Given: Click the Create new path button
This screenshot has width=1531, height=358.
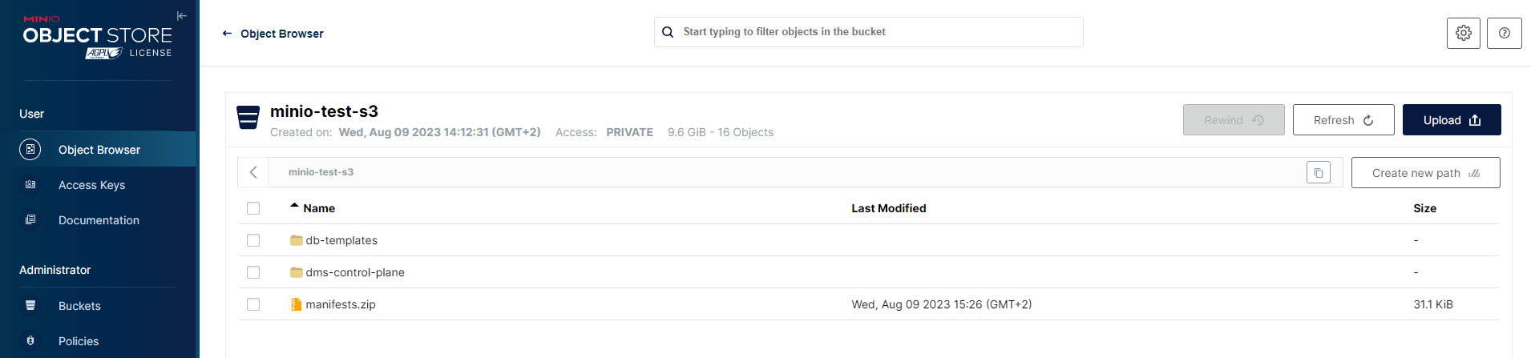Looking at the screenshot, I should click(1426, 173).
